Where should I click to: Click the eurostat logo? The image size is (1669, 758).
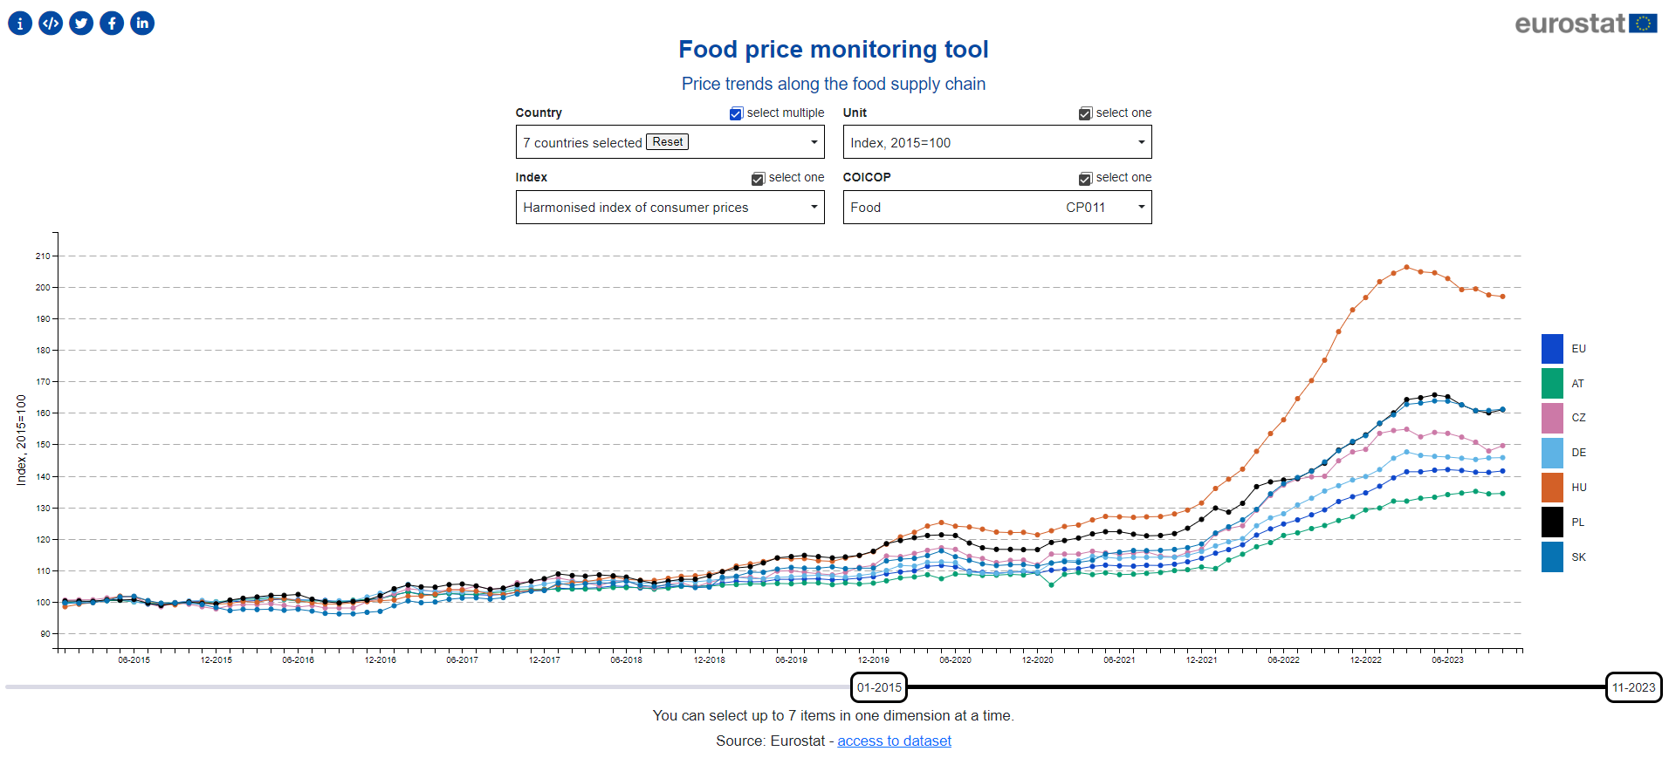1585,24
